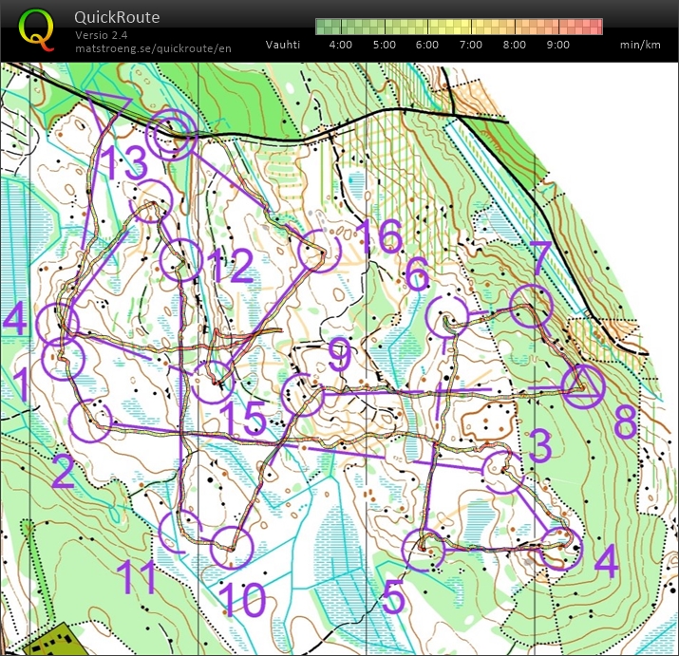Select control circle 6
679x656 pixels.
point(446,316)
